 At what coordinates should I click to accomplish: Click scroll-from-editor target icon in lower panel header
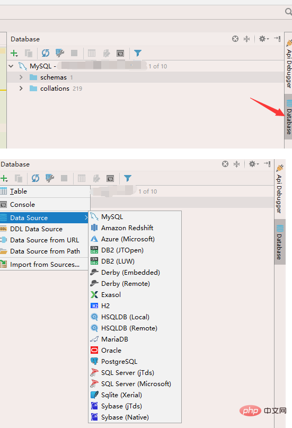pyautogui.click(x=225, y=164)
